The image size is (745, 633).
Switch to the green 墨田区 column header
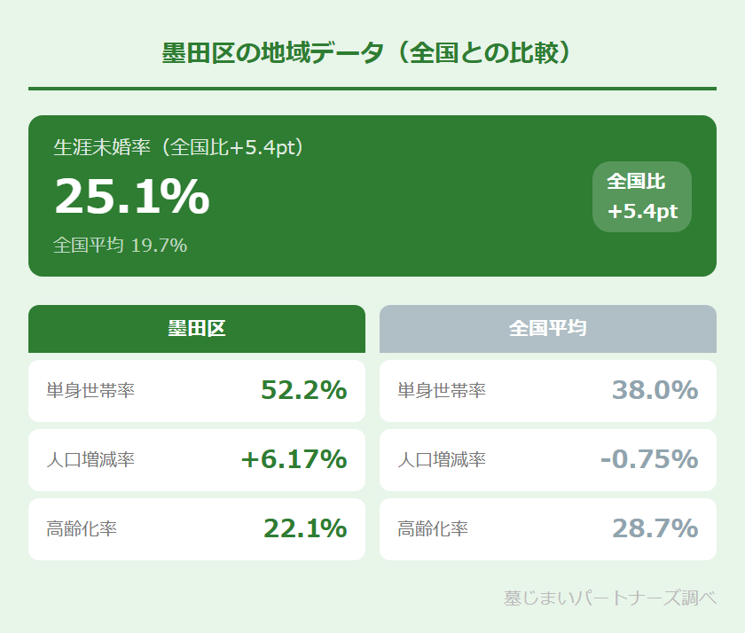(197, 329)
